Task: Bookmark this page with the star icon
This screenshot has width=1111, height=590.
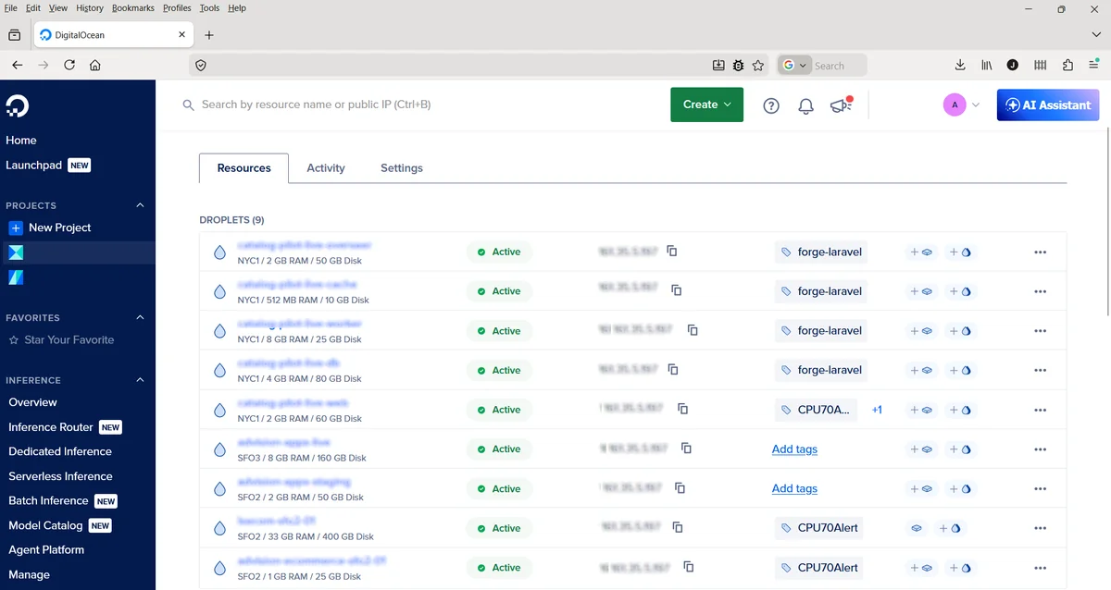Action: pyautogui.click(x=758, y=65)
